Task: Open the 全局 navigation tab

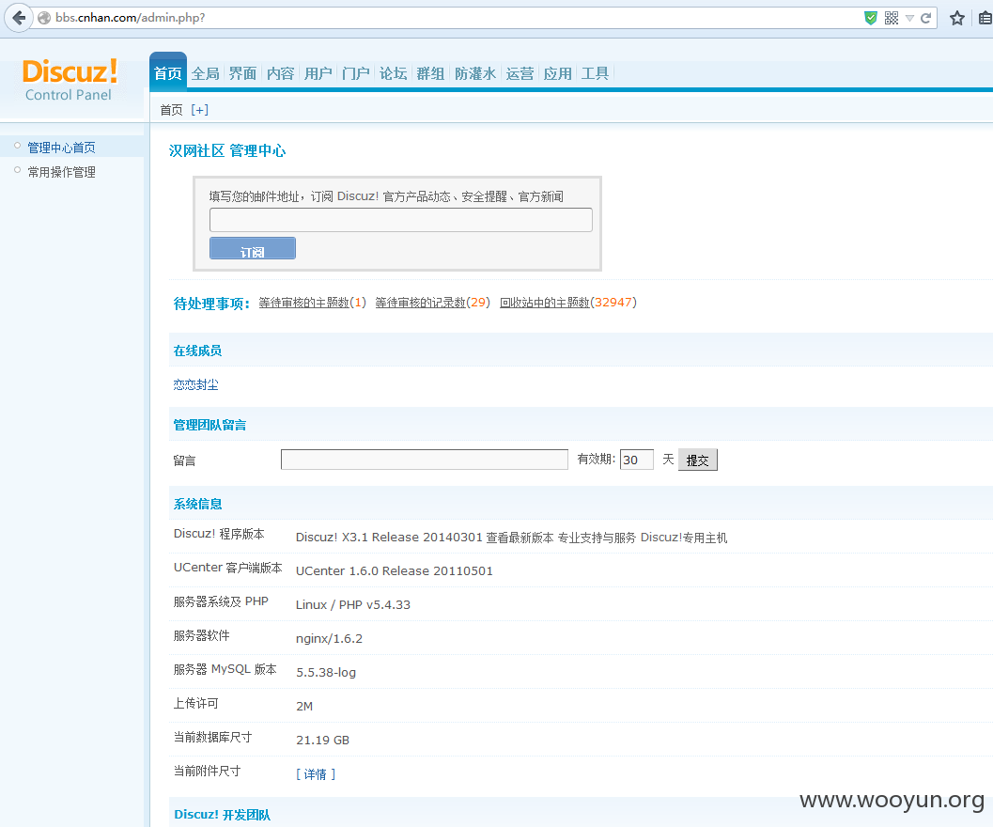Action: pyautogui.click(x=205, y=73)
